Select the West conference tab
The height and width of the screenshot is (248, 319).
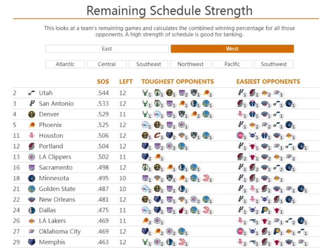pos(232,49)
